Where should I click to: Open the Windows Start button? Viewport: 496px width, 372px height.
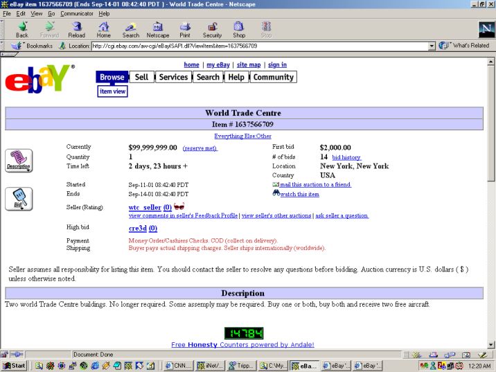point(15,366)
